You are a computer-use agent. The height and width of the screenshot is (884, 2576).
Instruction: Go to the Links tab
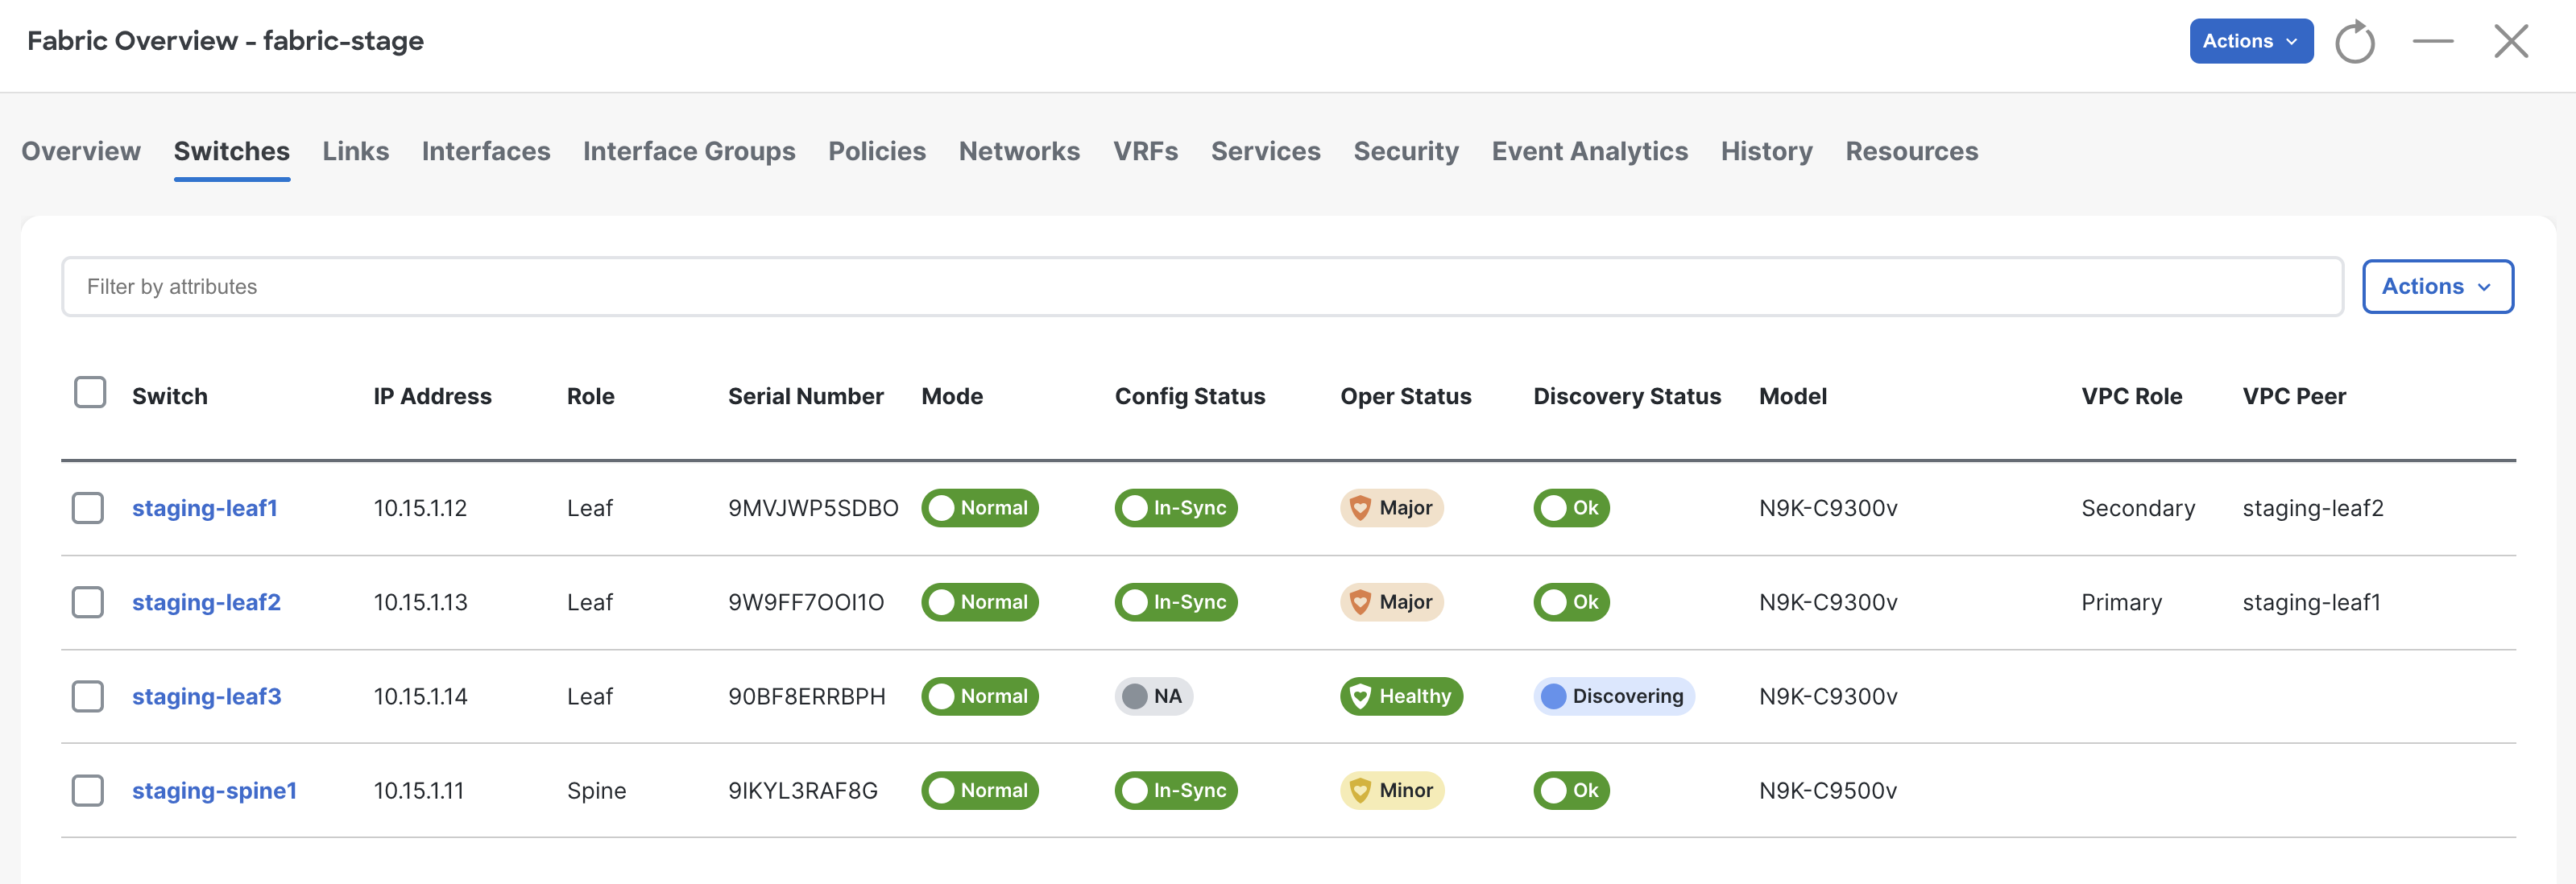point(356,151)
